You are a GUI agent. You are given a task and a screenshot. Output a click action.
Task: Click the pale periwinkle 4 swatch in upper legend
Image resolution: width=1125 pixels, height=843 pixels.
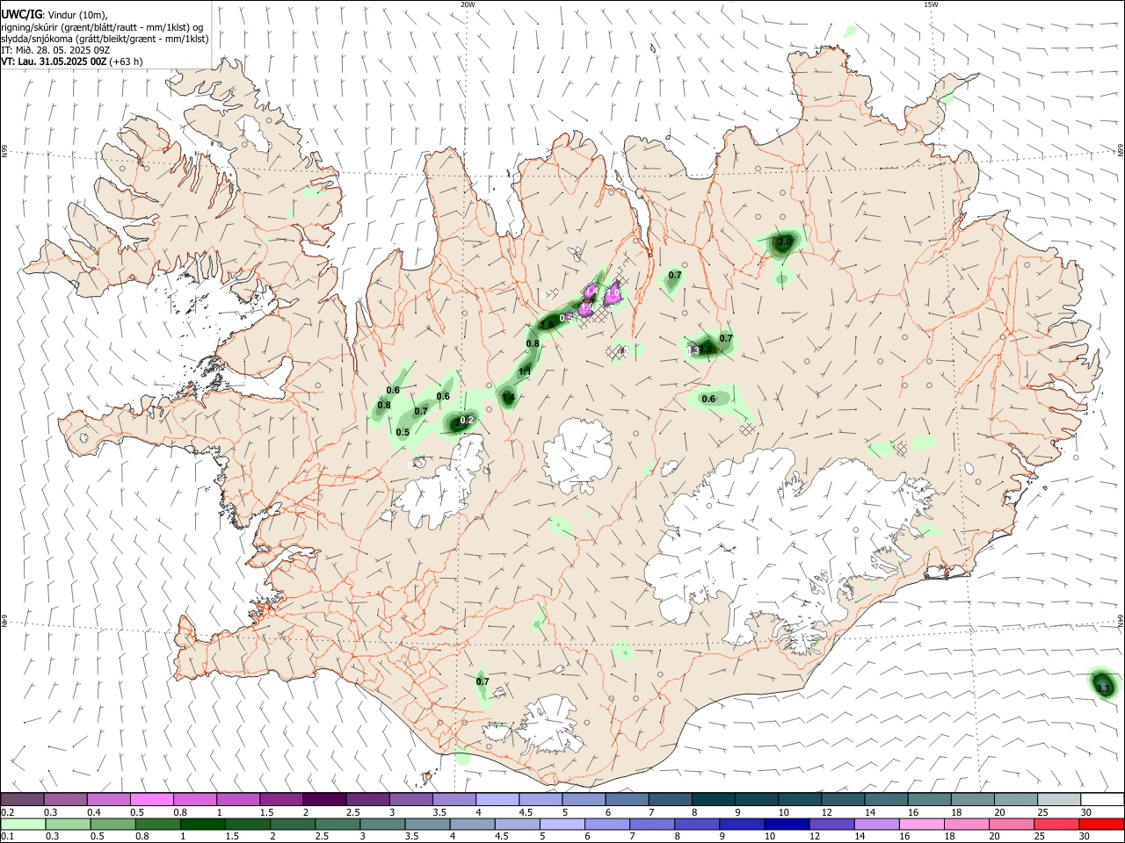pyautogui.click(x=497, y=799)
